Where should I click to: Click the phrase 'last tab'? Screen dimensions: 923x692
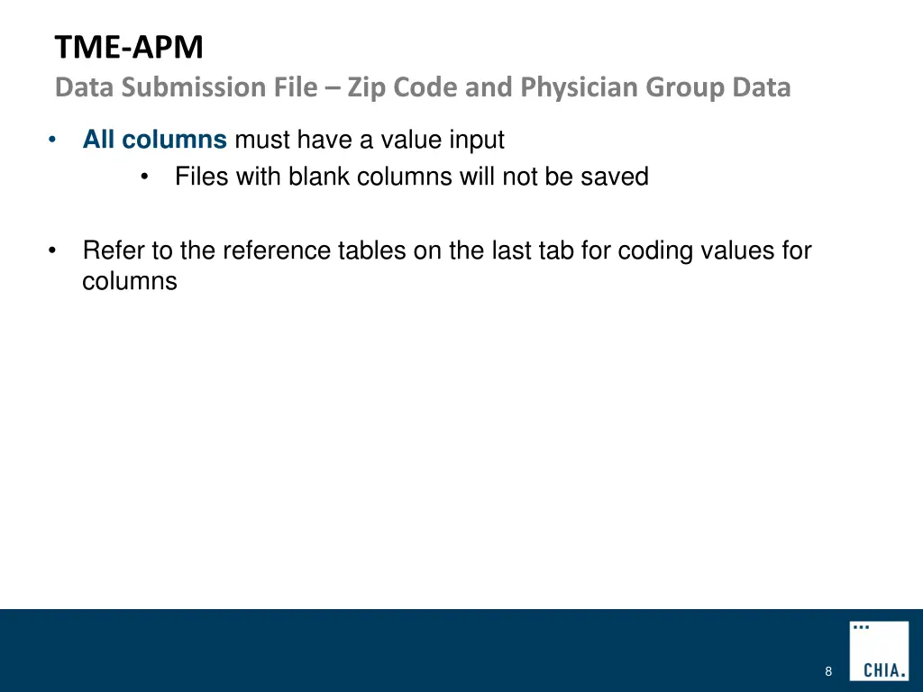532,250
